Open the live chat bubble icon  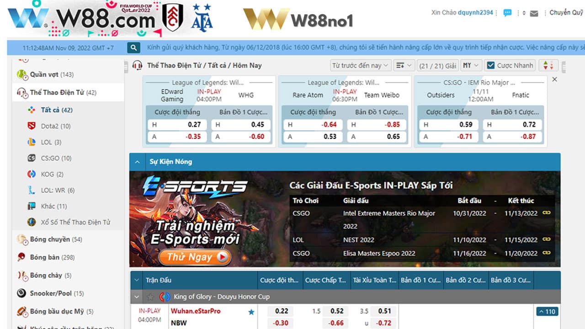coord(507,13)
